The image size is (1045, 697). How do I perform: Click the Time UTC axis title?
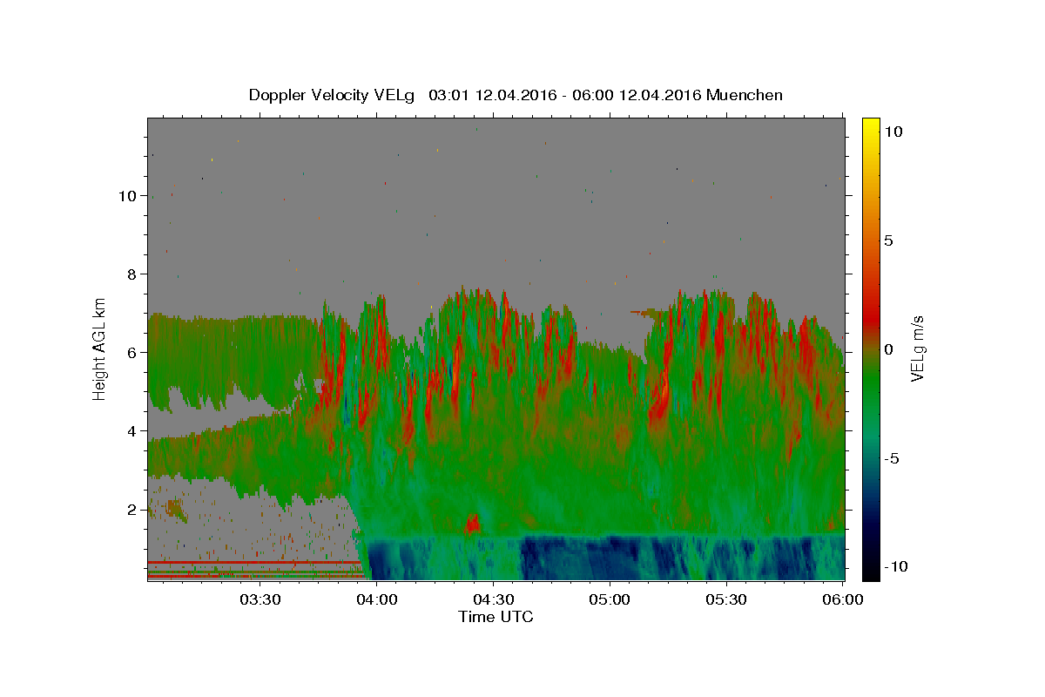(x=496, y=618)
